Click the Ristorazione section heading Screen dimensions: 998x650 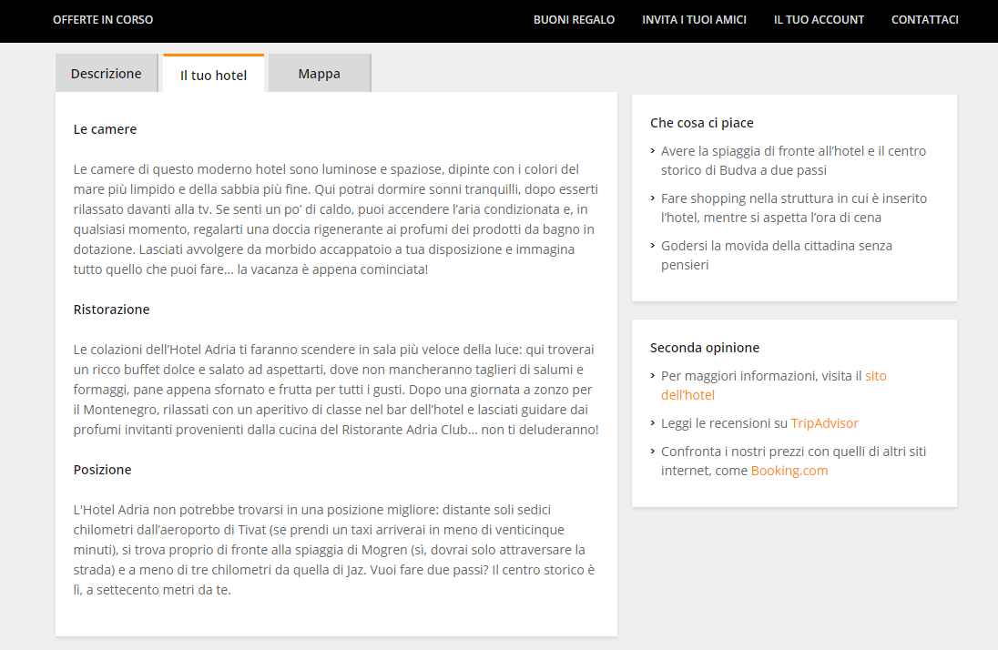(111, 310)
